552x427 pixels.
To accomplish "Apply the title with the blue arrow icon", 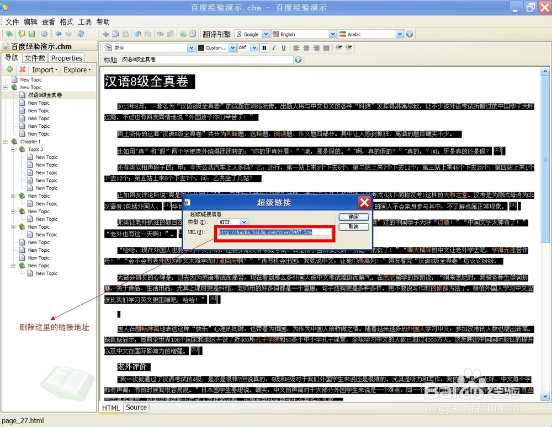I will [x=298, y=60].
